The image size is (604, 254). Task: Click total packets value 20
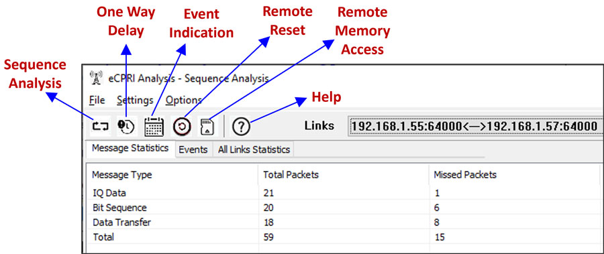[x=268, y=208]
